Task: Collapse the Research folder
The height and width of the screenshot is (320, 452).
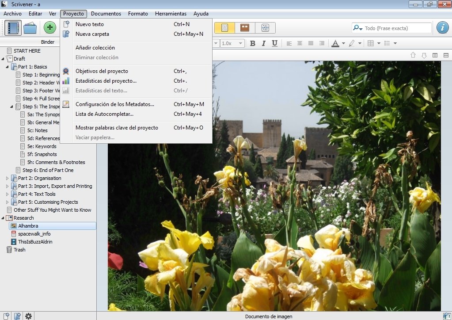Action: pos(3,218)
